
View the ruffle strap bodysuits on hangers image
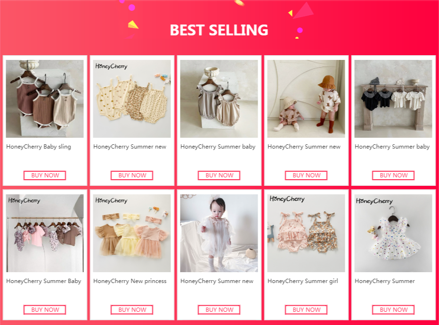point(219,99)
